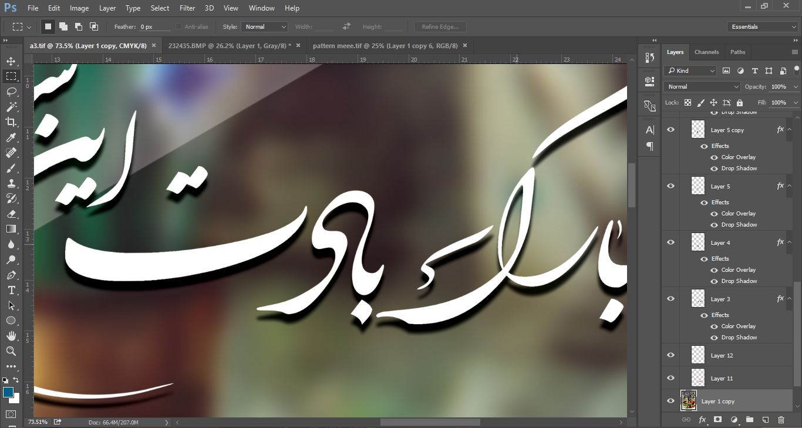Image resolution: width=802 pixels, height=428 pixels.
Task: Collapse Layer 5 copy effects list
Action: 790,130
